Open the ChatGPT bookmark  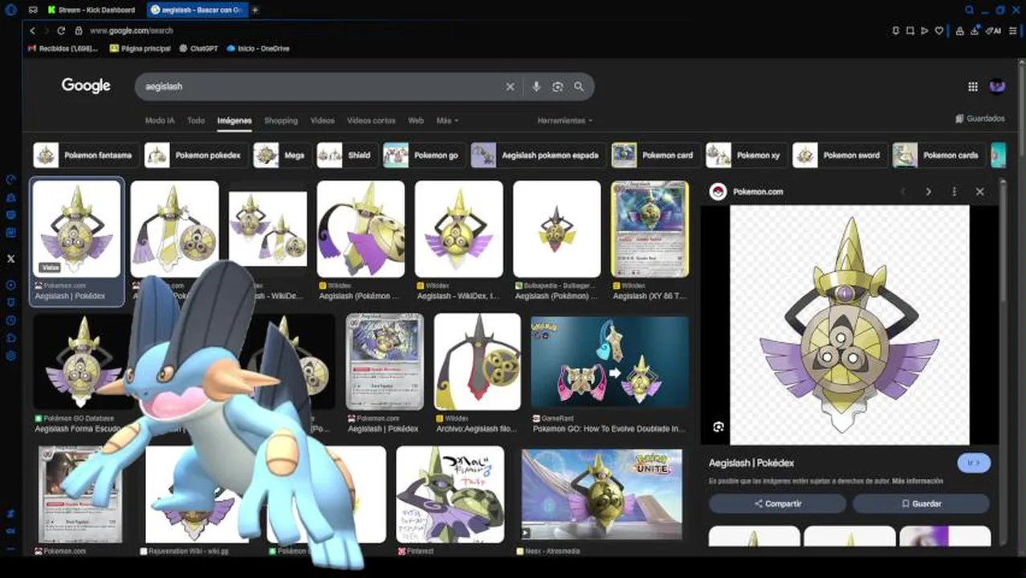[198, 48]
